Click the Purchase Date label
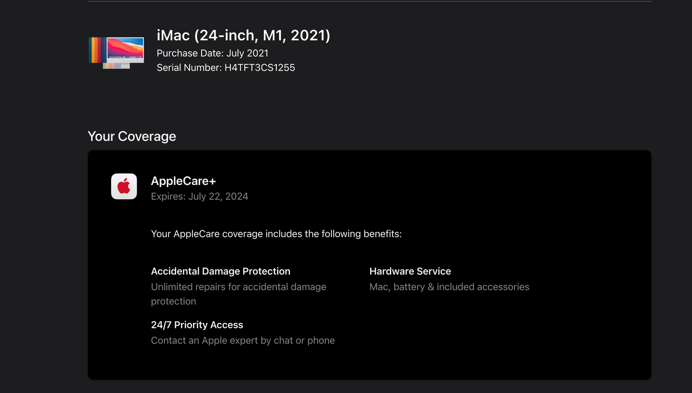This screenshot has height=393, width=692. (x=190, y=53)
